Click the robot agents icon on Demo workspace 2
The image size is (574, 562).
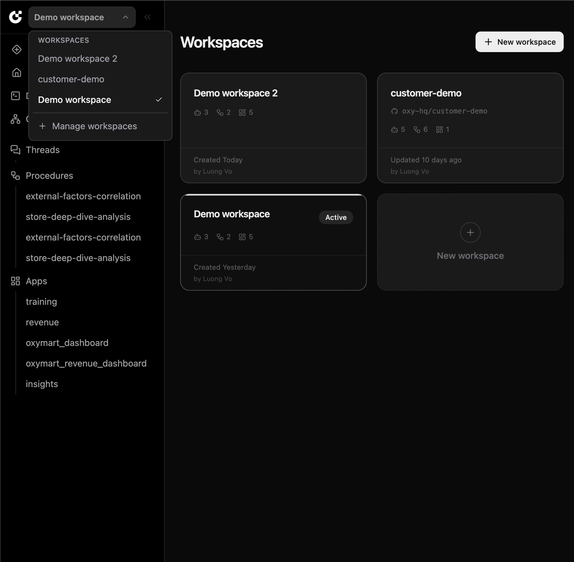197,112
